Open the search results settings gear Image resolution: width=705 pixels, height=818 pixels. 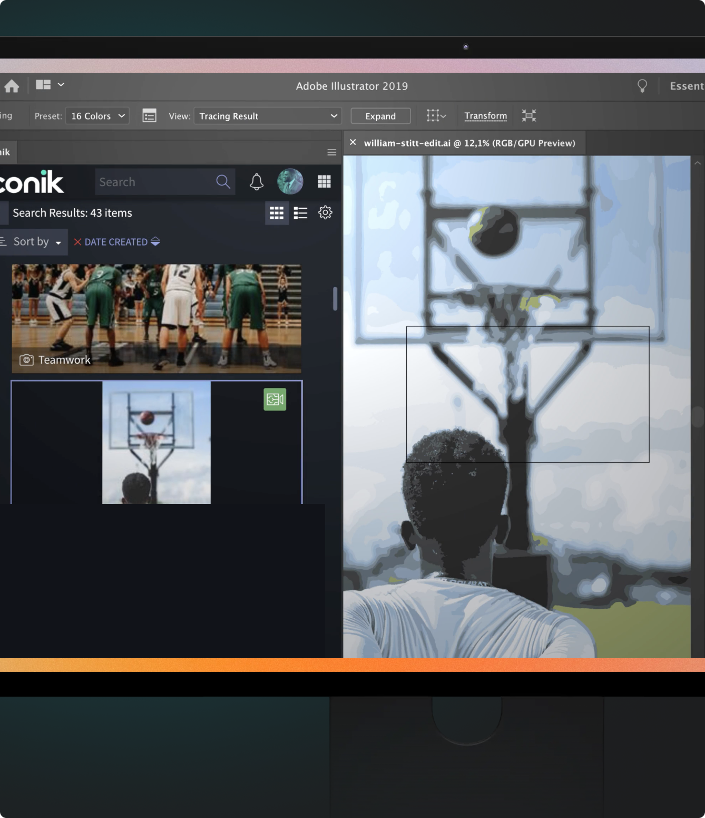click(x=325, y=212)
